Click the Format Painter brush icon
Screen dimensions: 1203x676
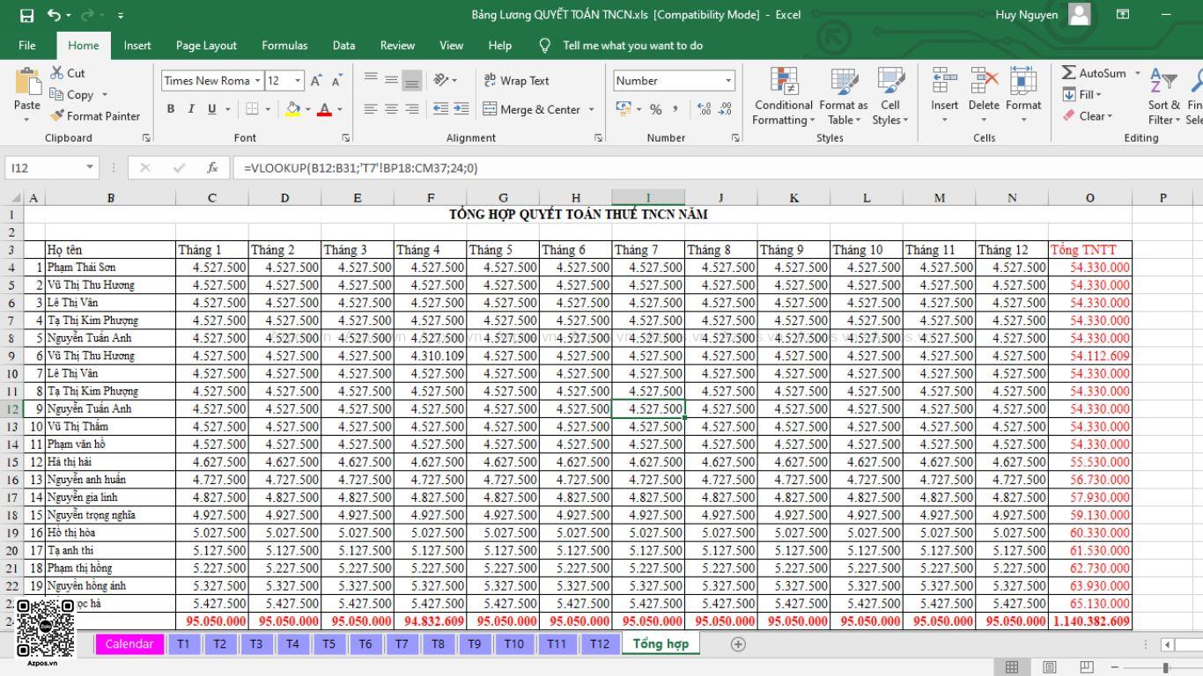(x=57, y=115)
